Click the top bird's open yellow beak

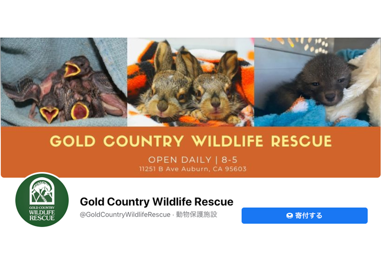[72, 70]
